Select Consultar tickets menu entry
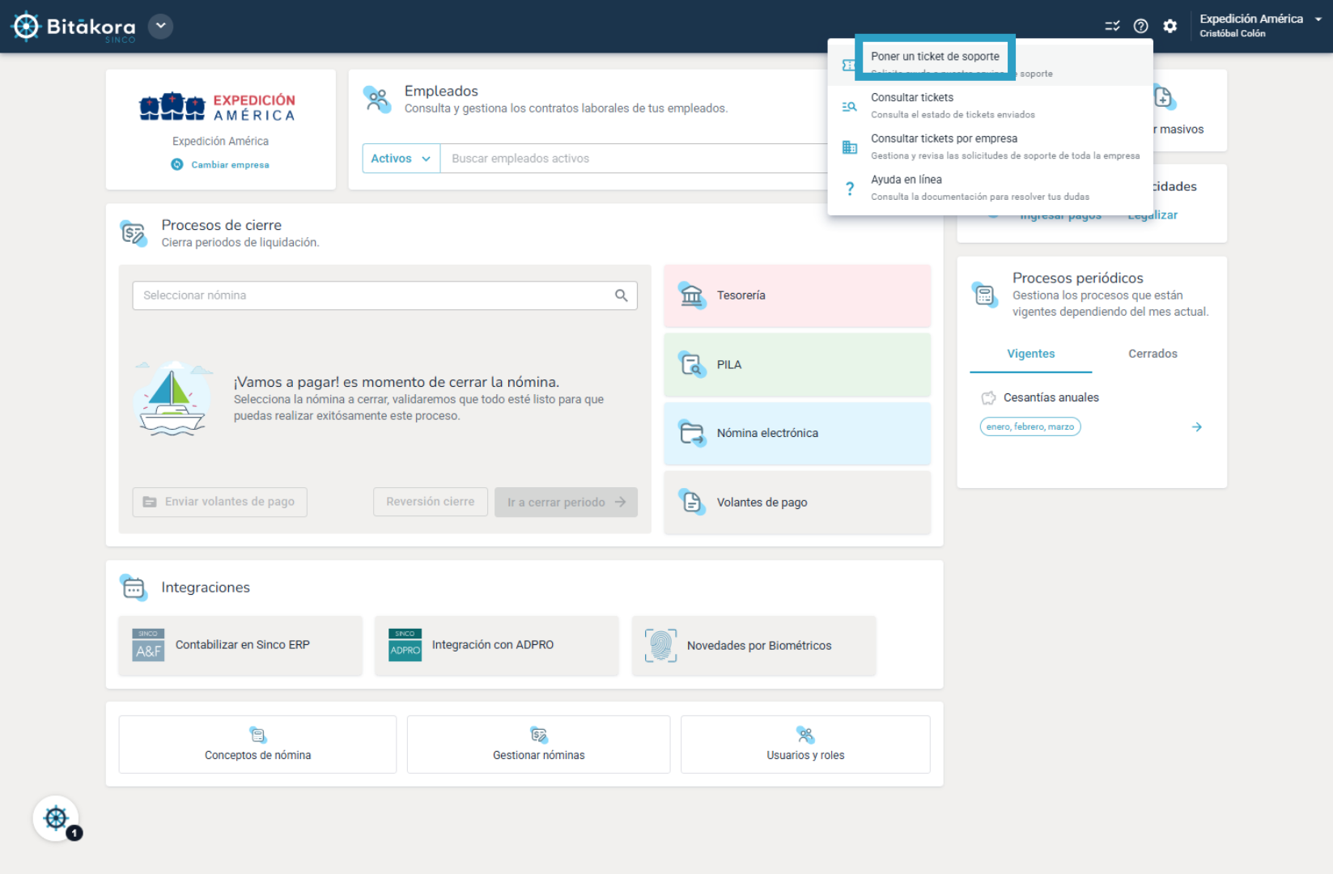The image size is (1333, 874). coord(991,105)
